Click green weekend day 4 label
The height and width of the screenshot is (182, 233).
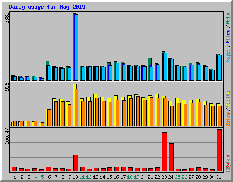coord(35,177)
